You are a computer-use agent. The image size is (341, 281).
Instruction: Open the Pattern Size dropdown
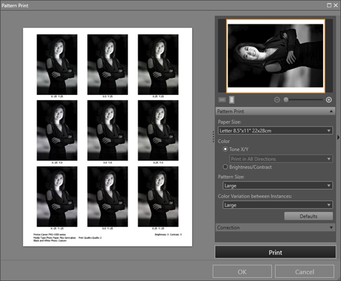278,186
